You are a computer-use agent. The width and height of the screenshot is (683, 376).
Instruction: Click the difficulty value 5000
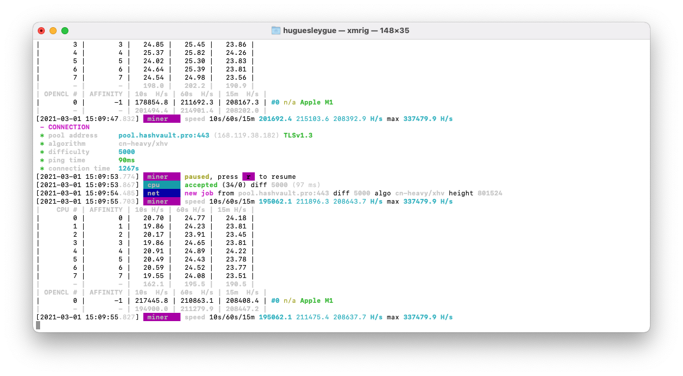coord(126,152)
